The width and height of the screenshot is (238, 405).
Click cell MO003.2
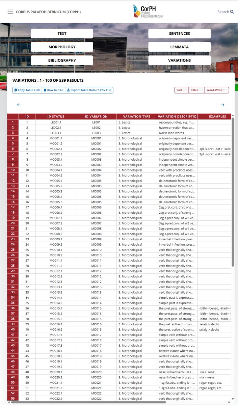click(56, 165)
